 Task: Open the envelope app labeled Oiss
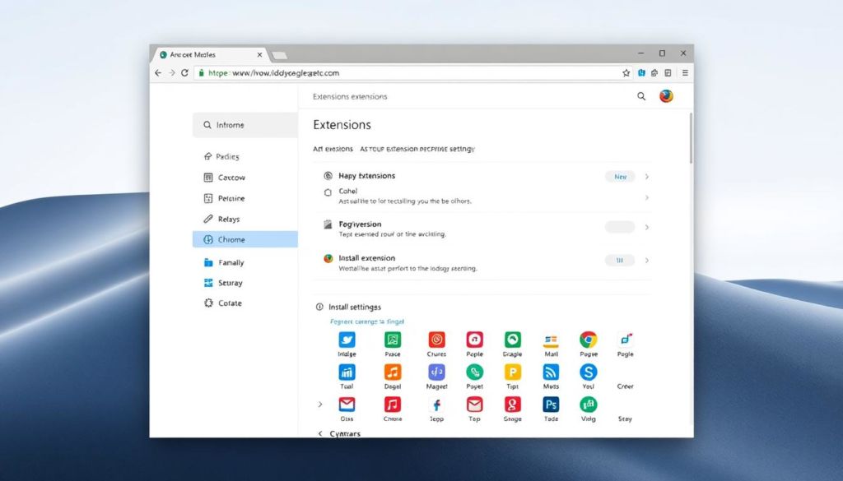tap(347, 405)
